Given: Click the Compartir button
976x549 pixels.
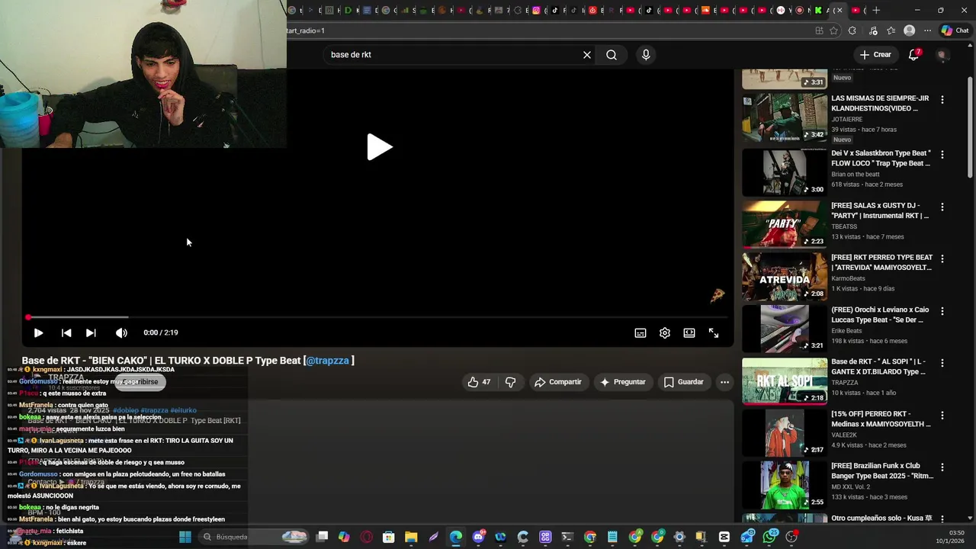Looking at the screenshot, I should coord(558,382).
